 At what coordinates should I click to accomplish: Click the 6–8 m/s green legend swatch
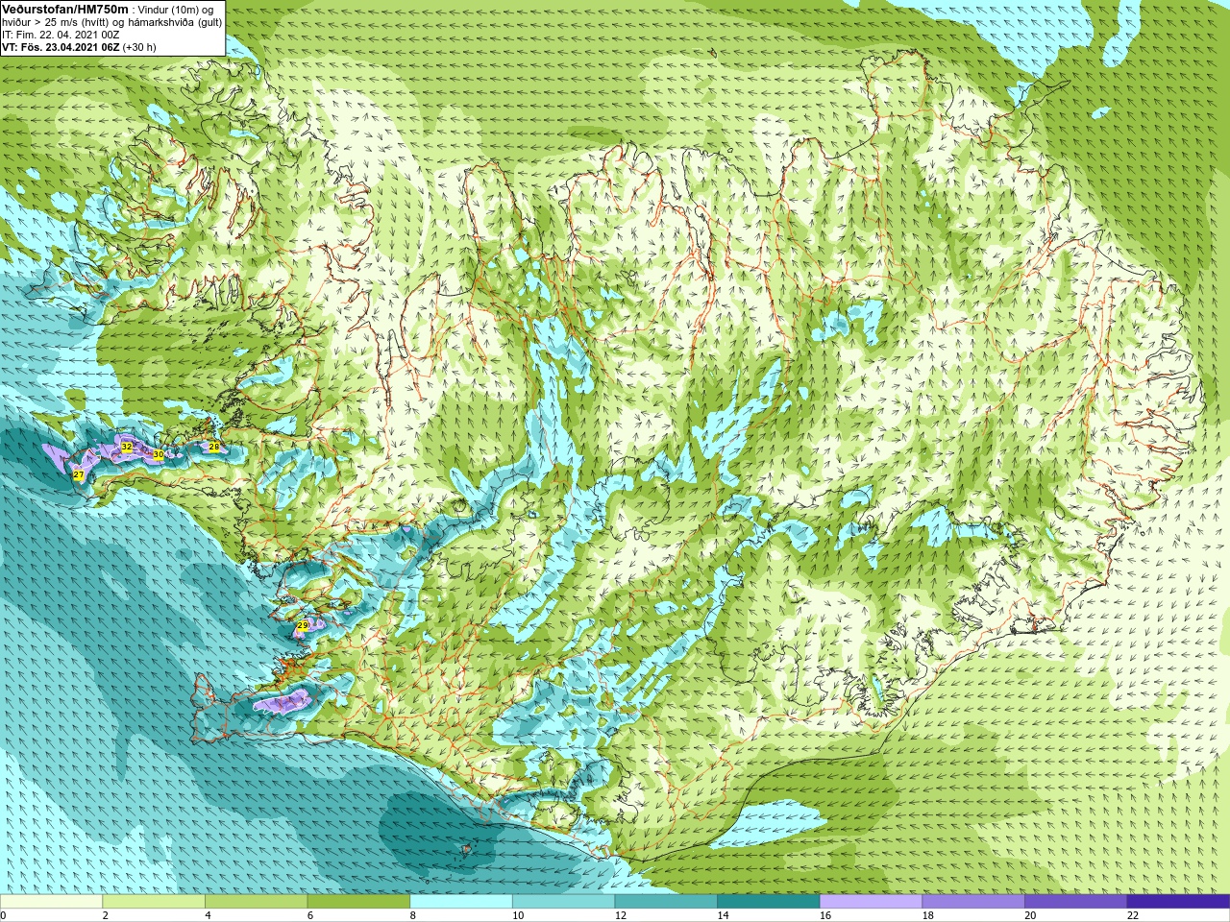coord(358,902)
